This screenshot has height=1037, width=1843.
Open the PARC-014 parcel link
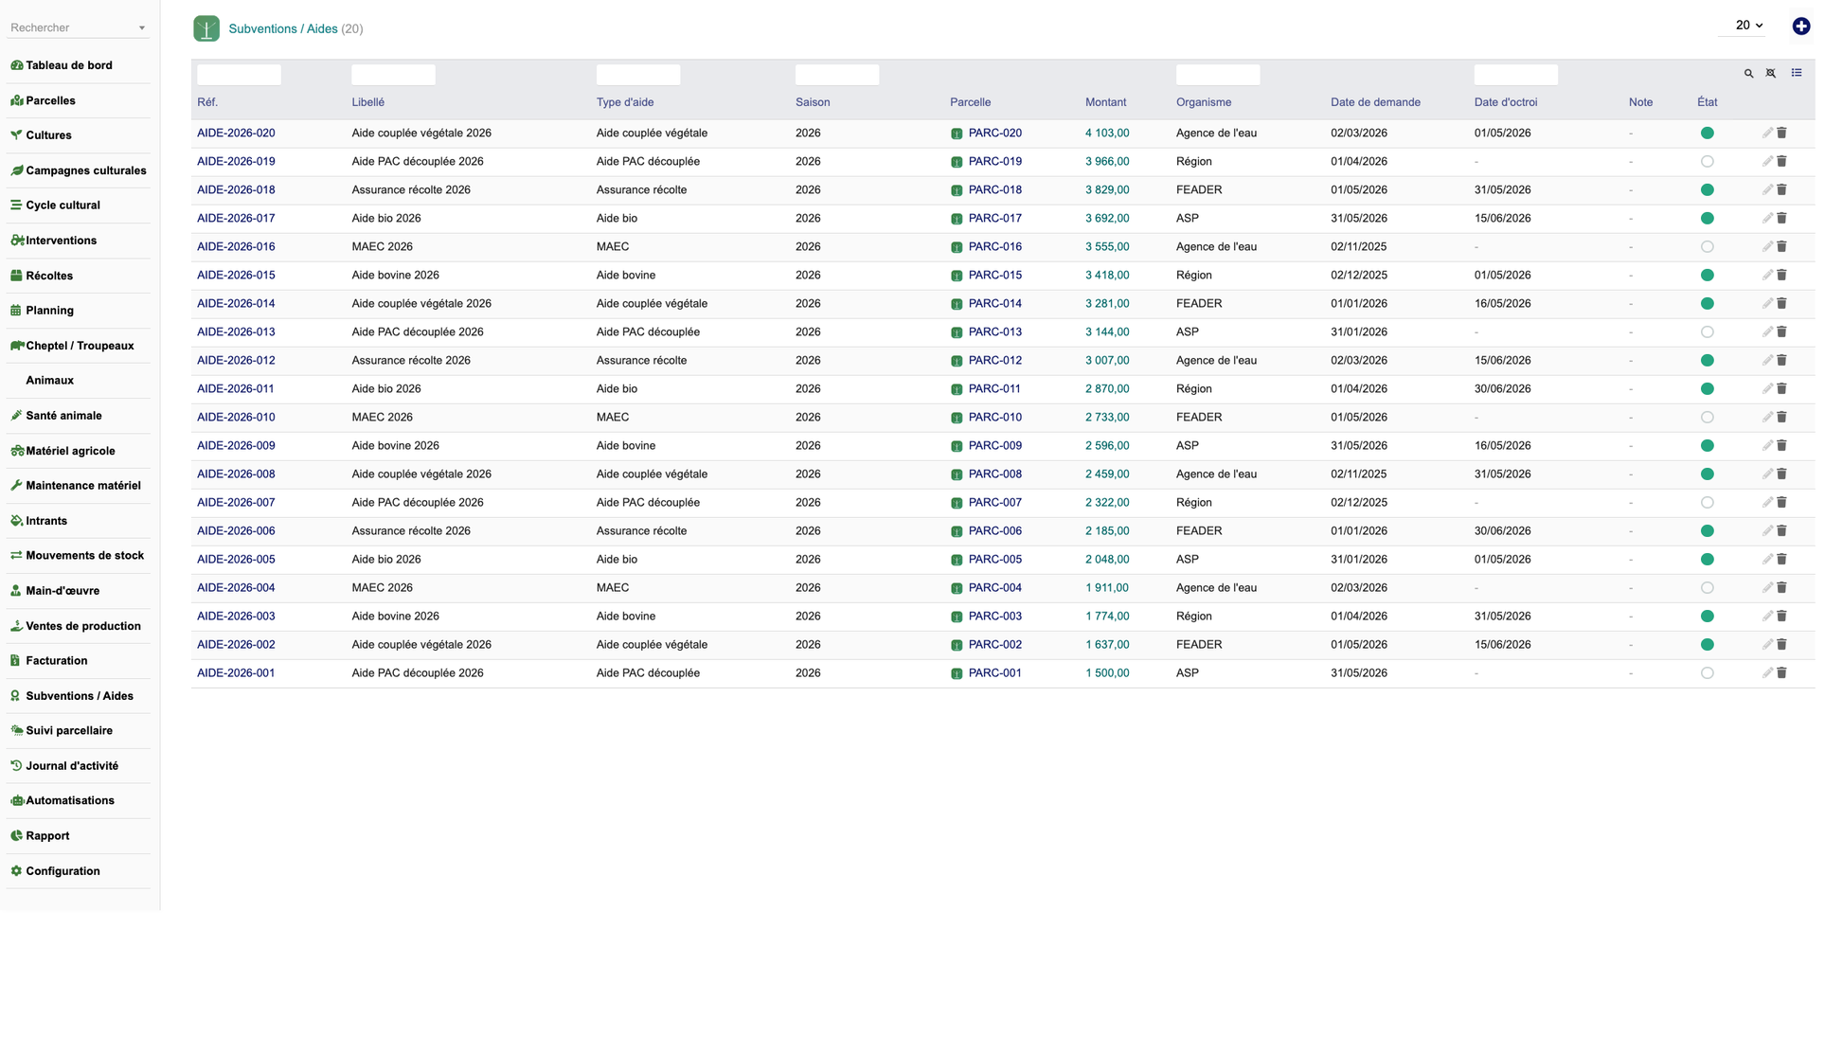pyautogui.click(x=994, y=304)
